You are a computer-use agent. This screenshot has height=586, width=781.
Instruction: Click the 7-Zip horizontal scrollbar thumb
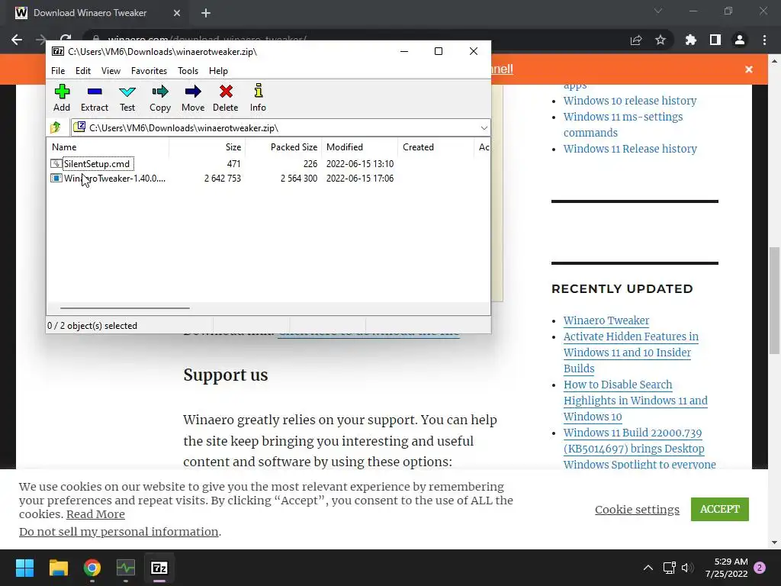124,308
